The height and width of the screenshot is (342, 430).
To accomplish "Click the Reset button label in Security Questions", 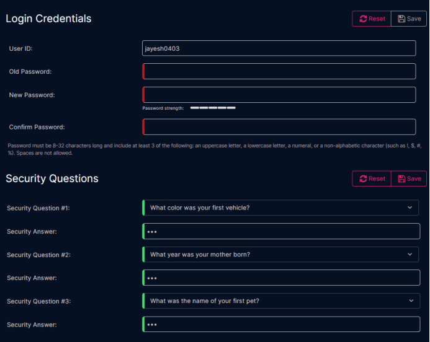I will [x=377, y=178].
